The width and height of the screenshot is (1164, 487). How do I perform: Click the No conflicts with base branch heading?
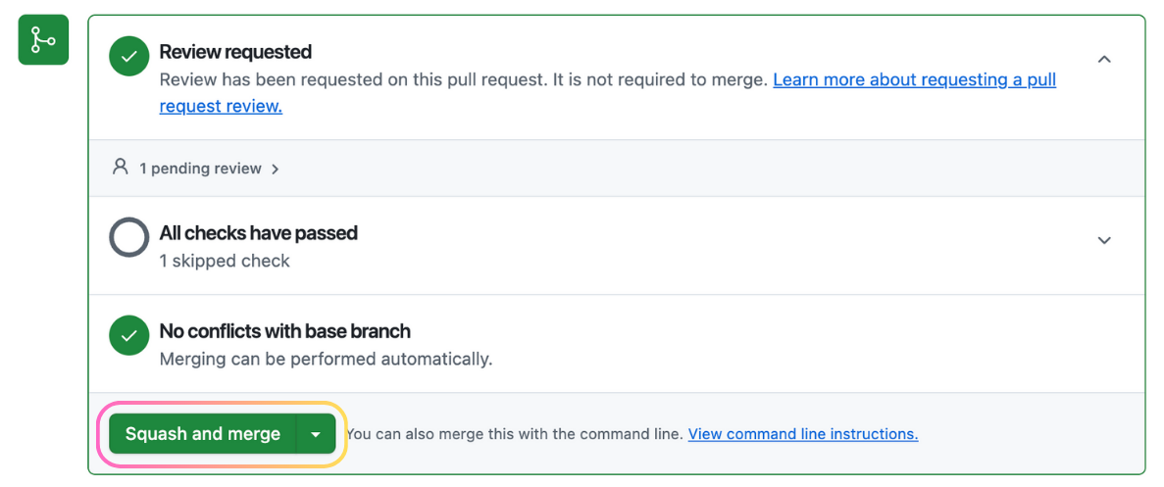284,331
